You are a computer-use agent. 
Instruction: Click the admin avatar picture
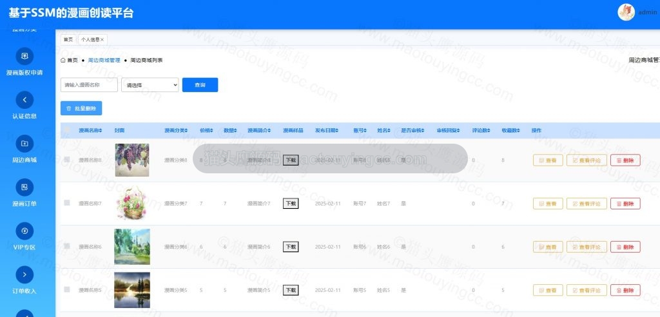(x=626, y=12)
